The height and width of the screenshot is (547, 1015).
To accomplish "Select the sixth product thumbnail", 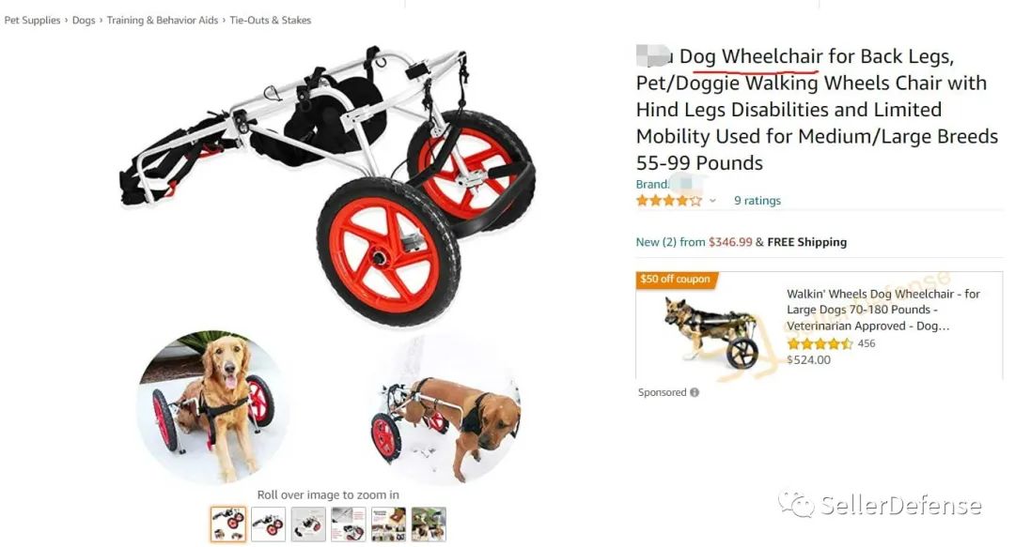I will pos(429,524).
